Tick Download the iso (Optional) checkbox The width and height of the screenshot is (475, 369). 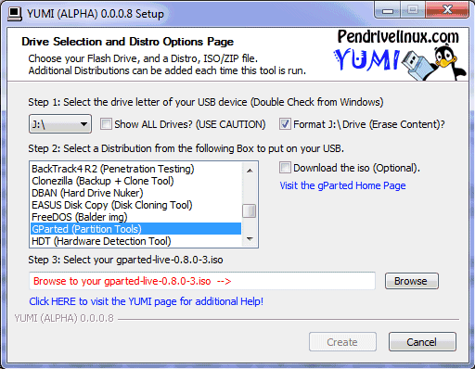tap(285, 168)
